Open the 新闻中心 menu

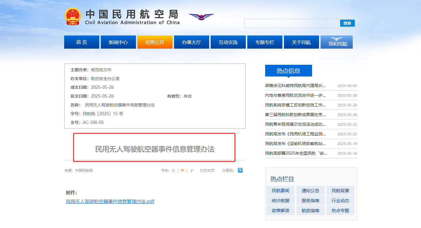(x=118, y=42)
